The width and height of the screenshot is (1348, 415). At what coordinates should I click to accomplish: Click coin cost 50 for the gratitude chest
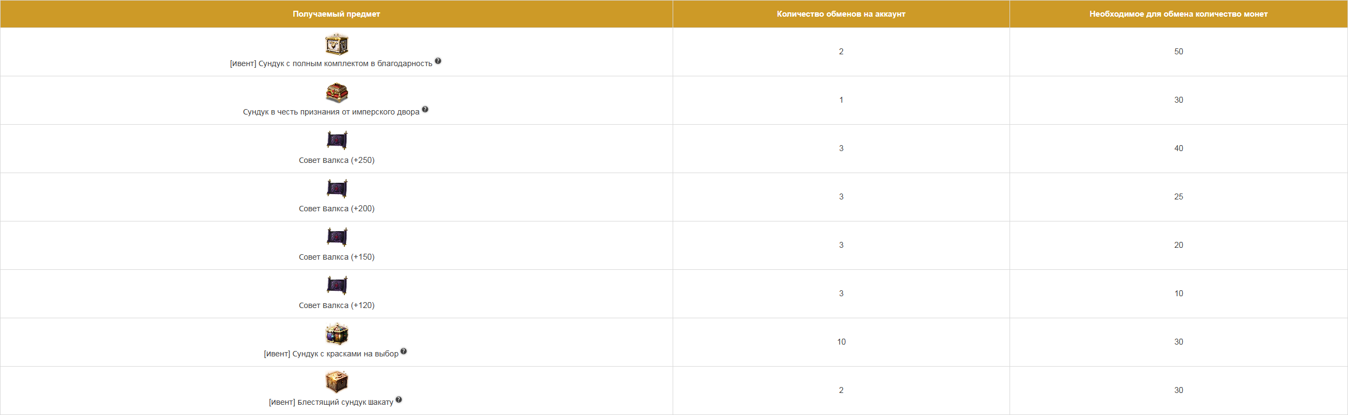coord(1178,52)
